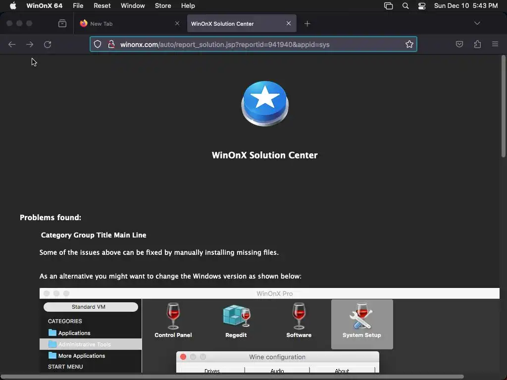
Task: Open the Extensions puzzle icon
Action: pos(477,44)
